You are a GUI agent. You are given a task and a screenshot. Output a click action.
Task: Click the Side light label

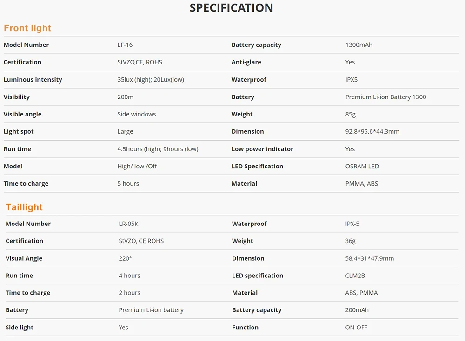coord(20,328)
